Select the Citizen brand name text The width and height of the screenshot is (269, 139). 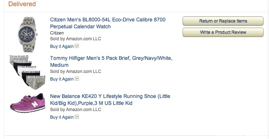pyautogui.click(x=57, y=33)
